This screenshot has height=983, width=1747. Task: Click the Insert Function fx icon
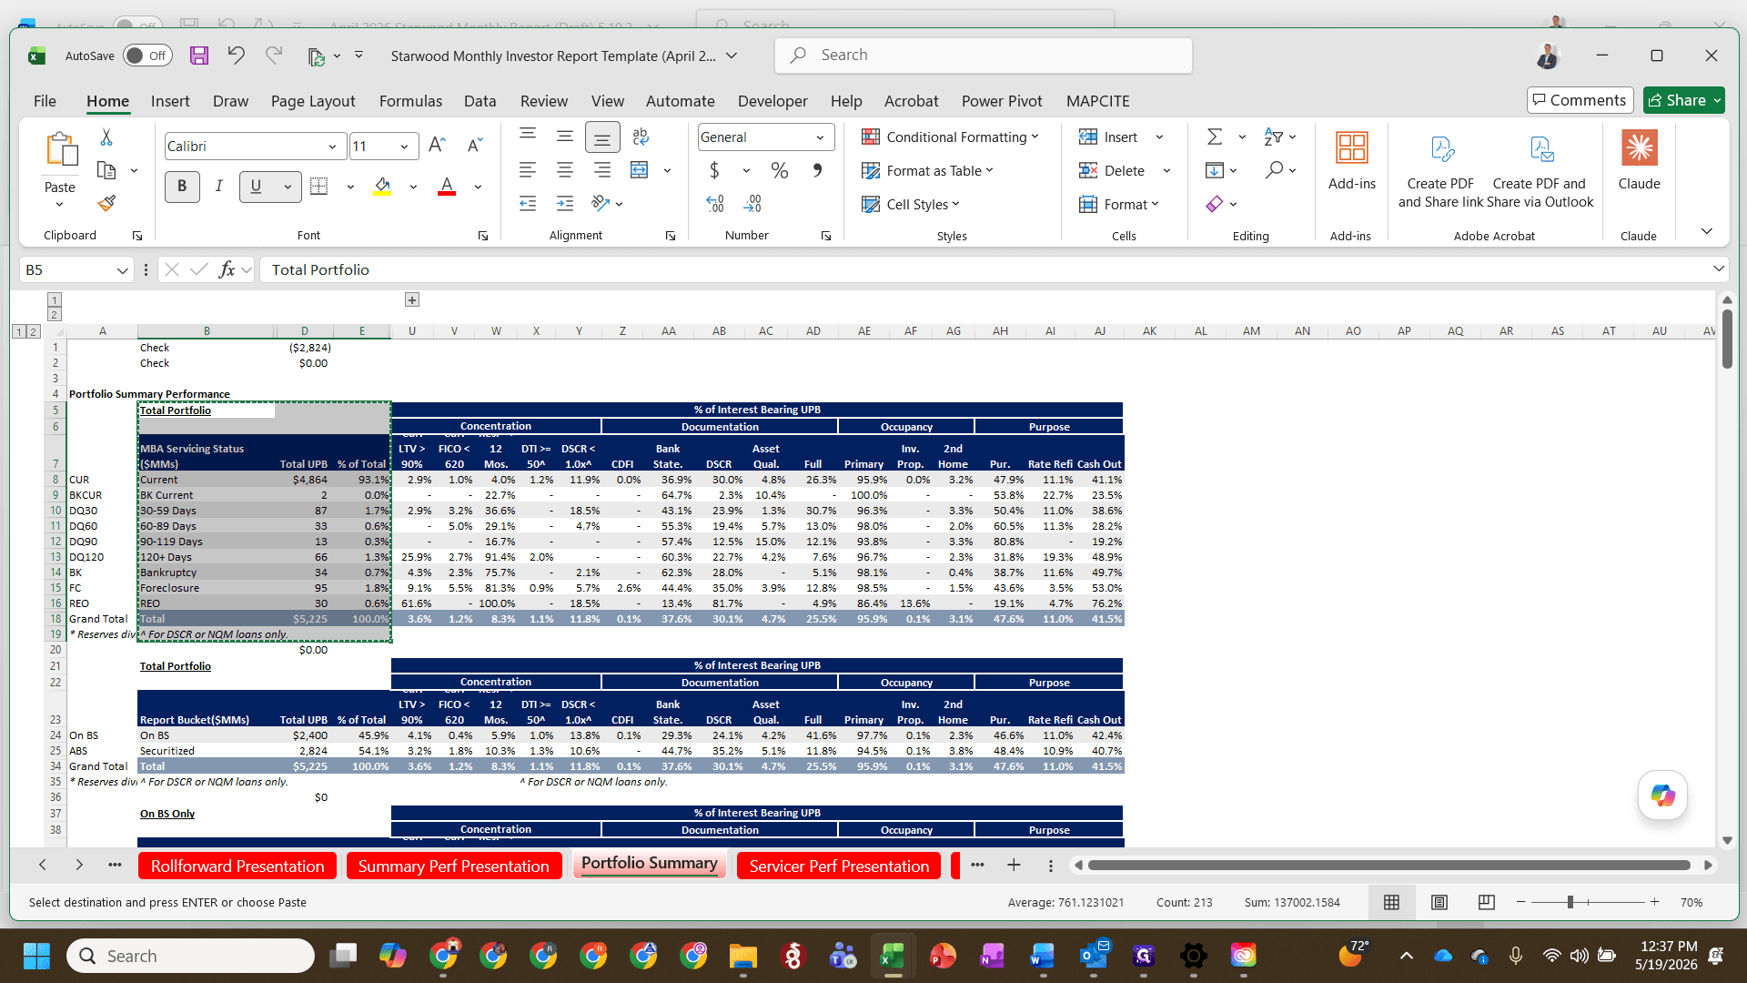coord(227,269)
